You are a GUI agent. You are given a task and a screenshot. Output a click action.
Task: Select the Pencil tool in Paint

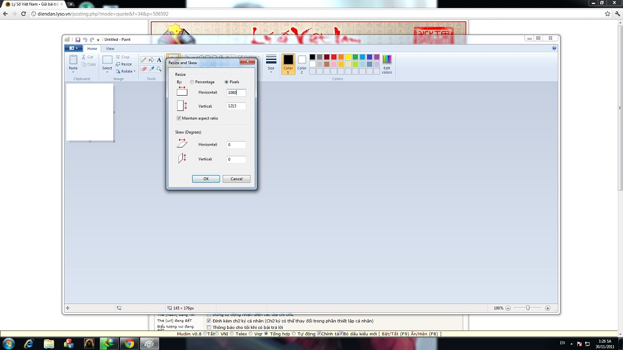tap(144, 60)
